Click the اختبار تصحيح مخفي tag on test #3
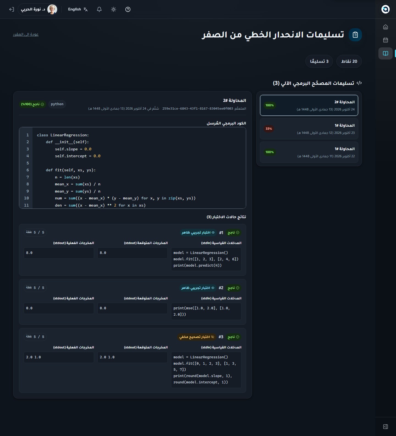Screen dimensions: 396x436 click(x=197, y=337)
